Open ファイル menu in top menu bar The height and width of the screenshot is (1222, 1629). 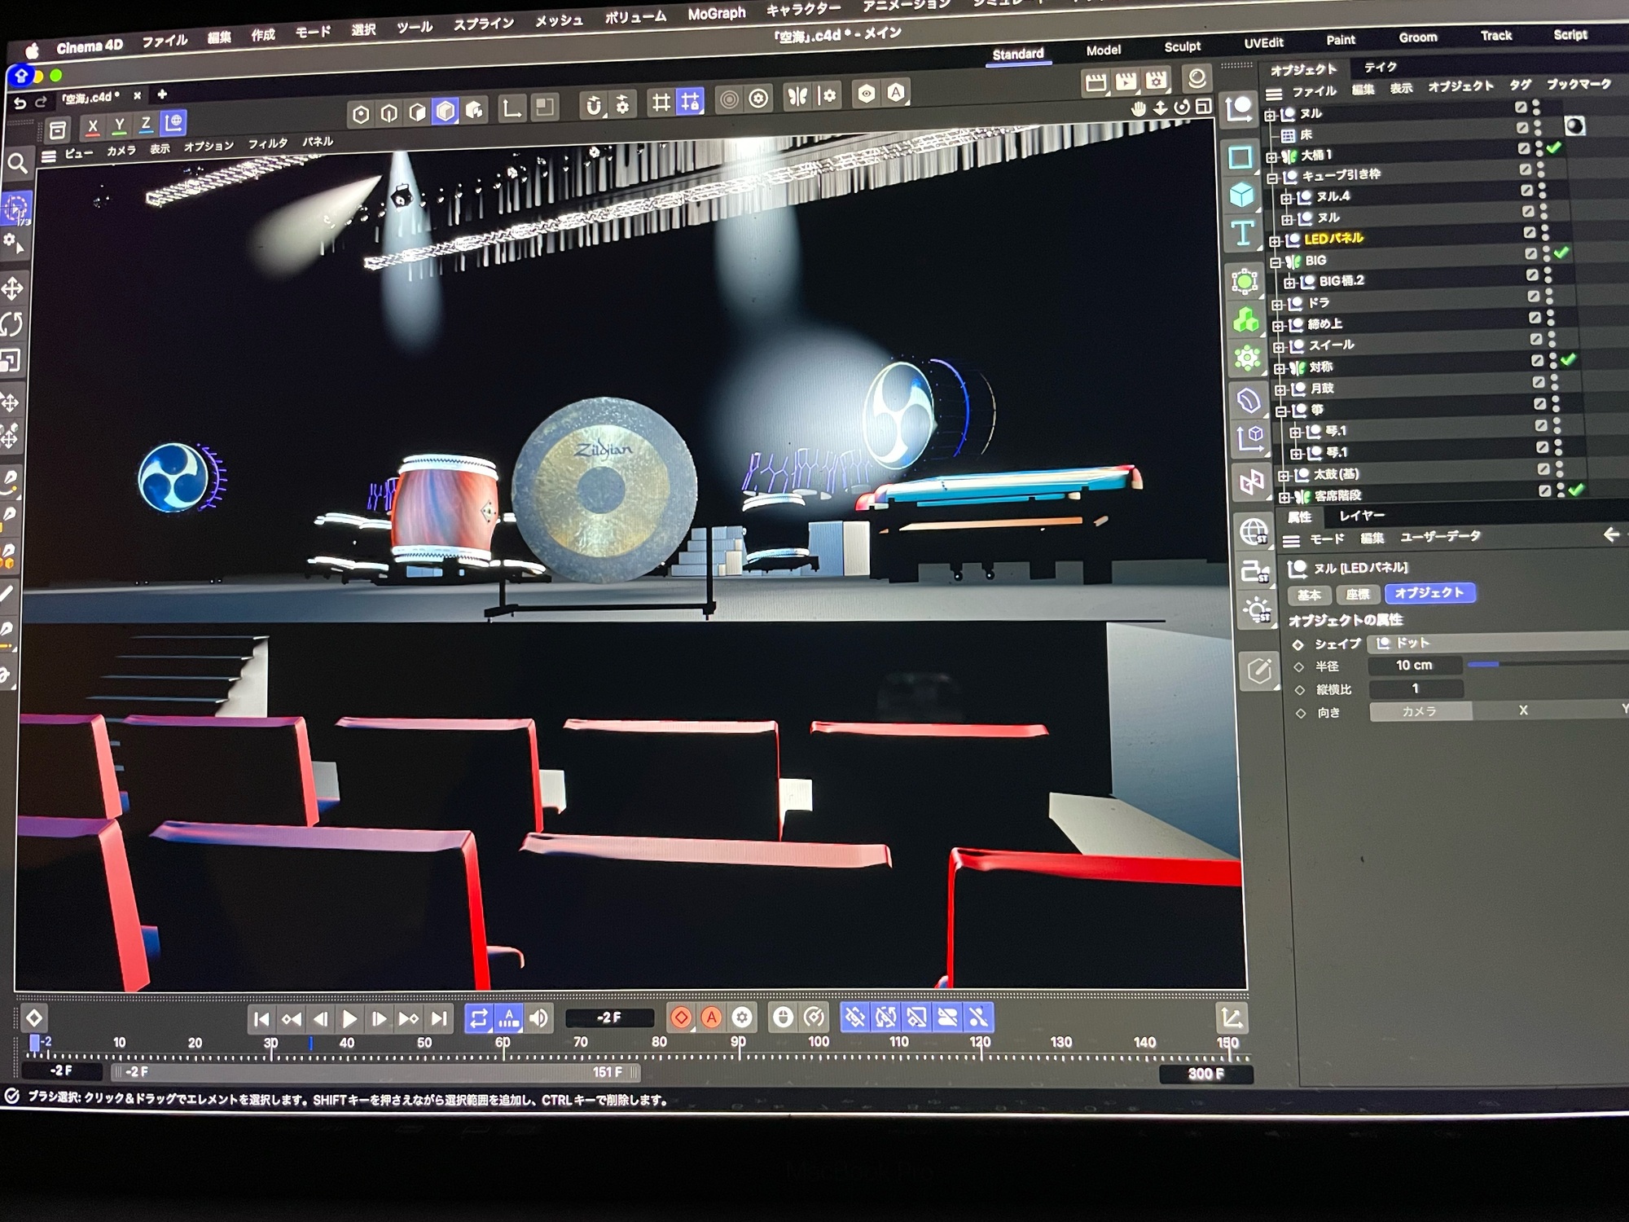pos(165,41)
